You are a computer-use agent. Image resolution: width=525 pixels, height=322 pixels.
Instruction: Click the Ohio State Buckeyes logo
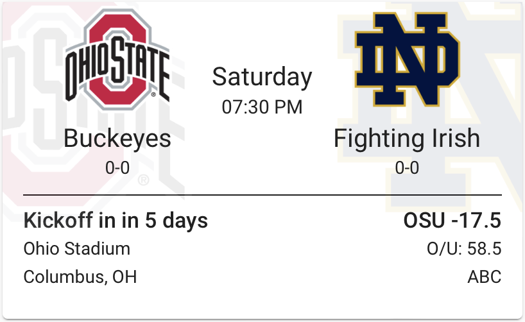click(x=117, y=58)
